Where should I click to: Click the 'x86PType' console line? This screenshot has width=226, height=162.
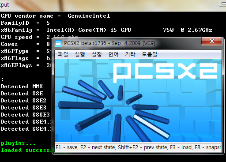[26, 51]
